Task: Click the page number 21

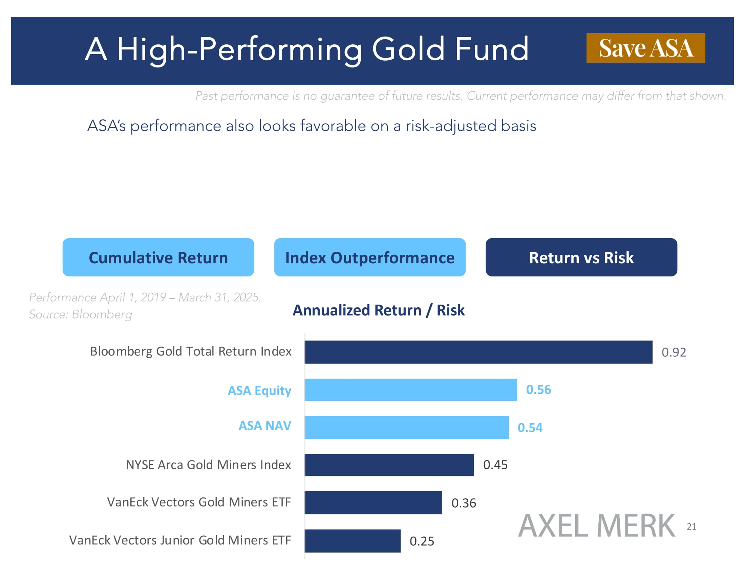Action: click(691, 527)
